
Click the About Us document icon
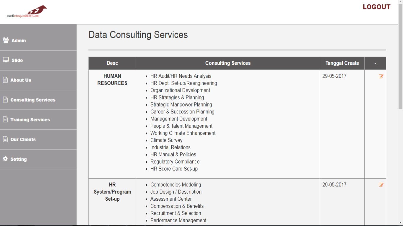(x=5, y=80)
